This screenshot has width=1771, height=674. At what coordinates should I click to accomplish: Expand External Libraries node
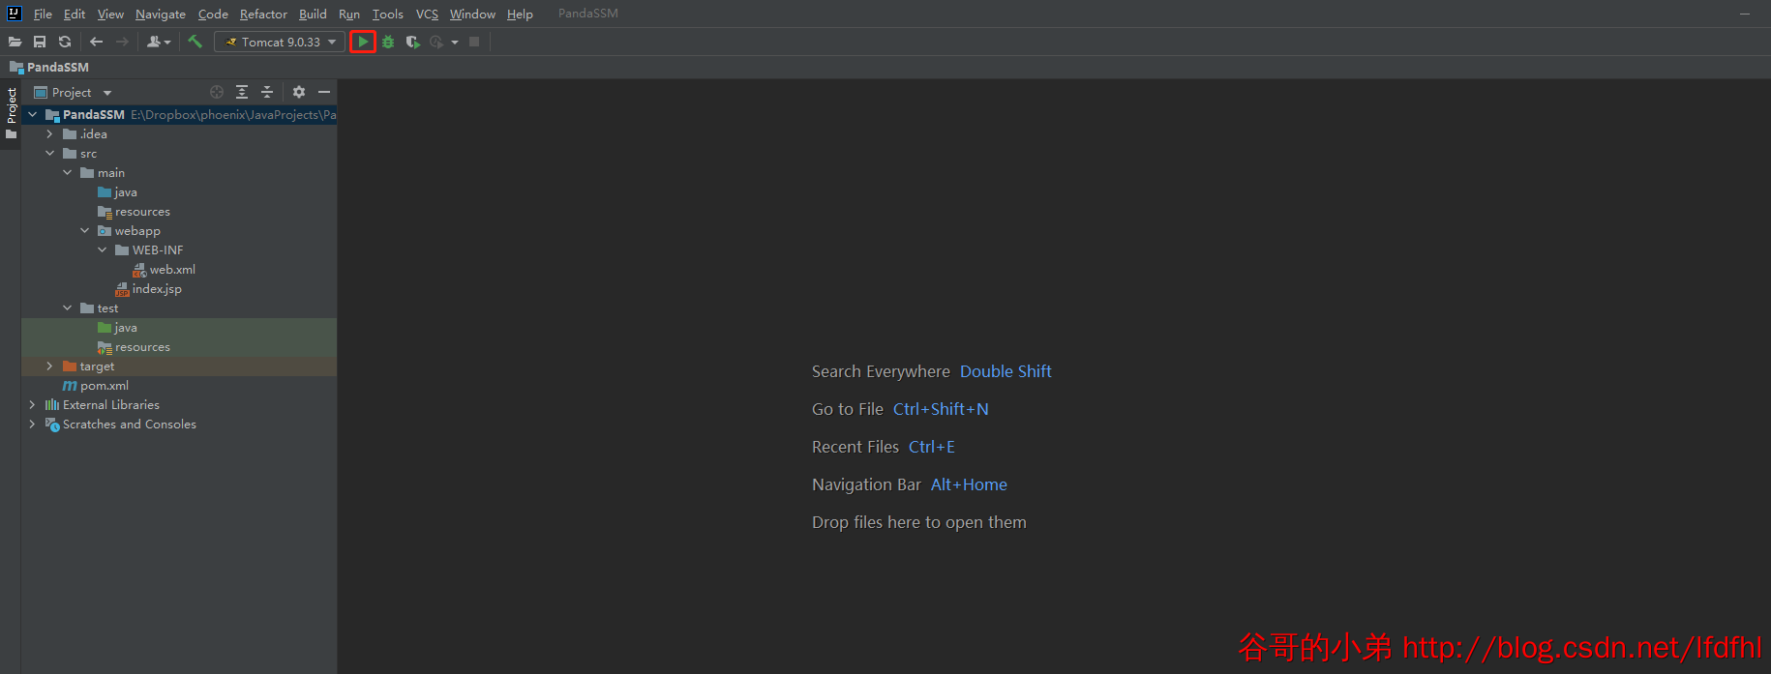point(32,404)
